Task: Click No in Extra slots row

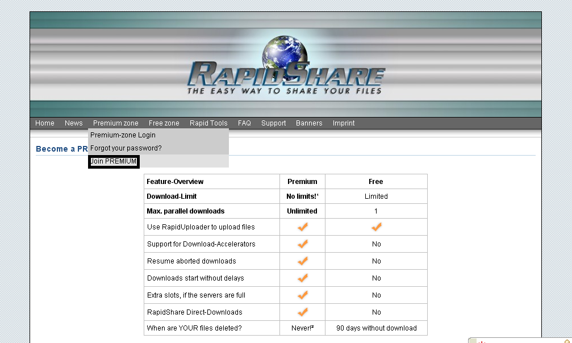Action: pyautogui.click(x=377, y=295)
